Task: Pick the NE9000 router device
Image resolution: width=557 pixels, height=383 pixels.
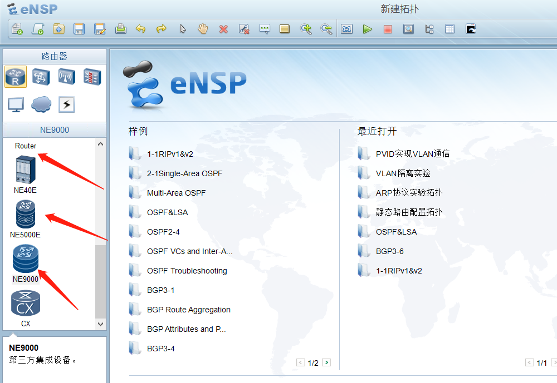Action: point(25,264)
